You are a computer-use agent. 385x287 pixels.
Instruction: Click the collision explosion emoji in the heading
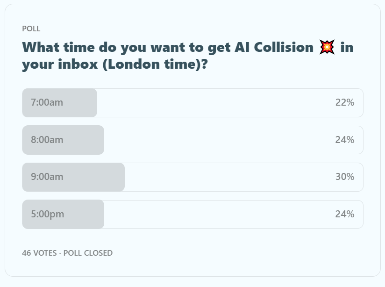click(327, 47)
